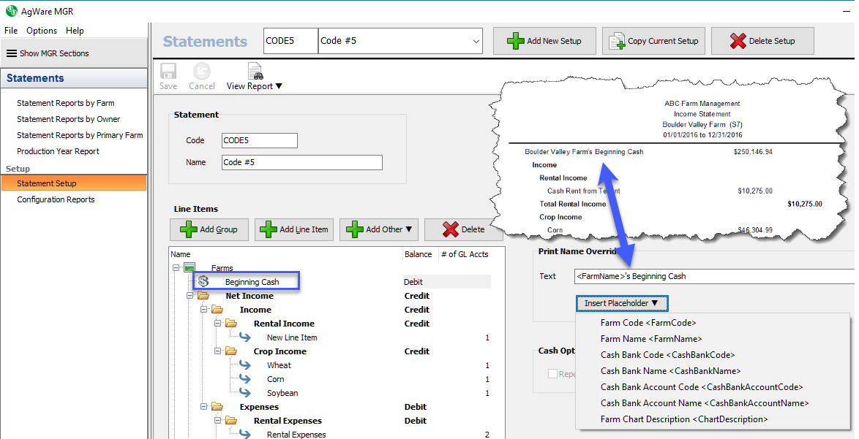Click the Add New Setup button
Screen dimensions: 859x439
544,42
